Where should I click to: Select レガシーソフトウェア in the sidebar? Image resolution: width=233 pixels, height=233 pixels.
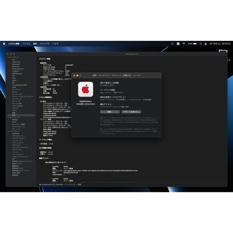click(20, 157)
